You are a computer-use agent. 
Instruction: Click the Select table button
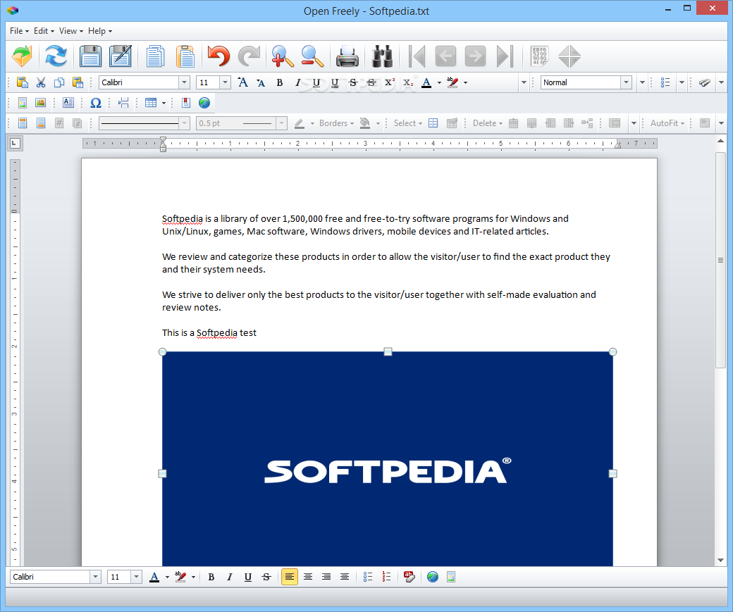tap(407, 123)
